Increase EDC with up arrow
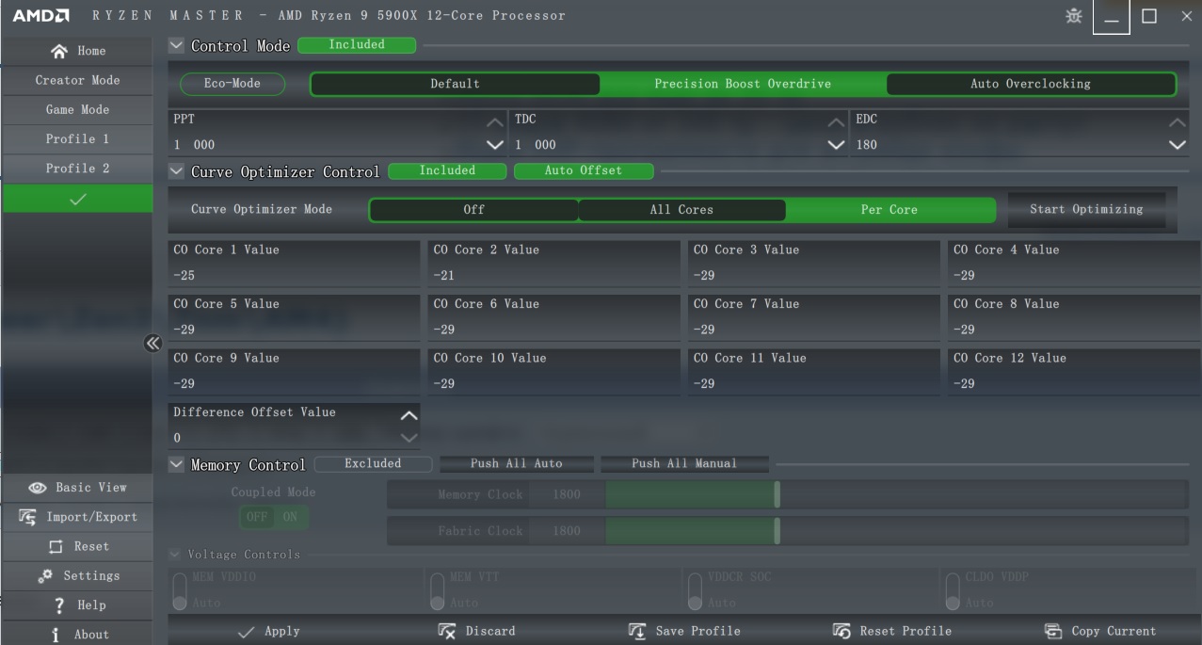The height and width of the screenshot is (645, 1202). click(1177, 122)
